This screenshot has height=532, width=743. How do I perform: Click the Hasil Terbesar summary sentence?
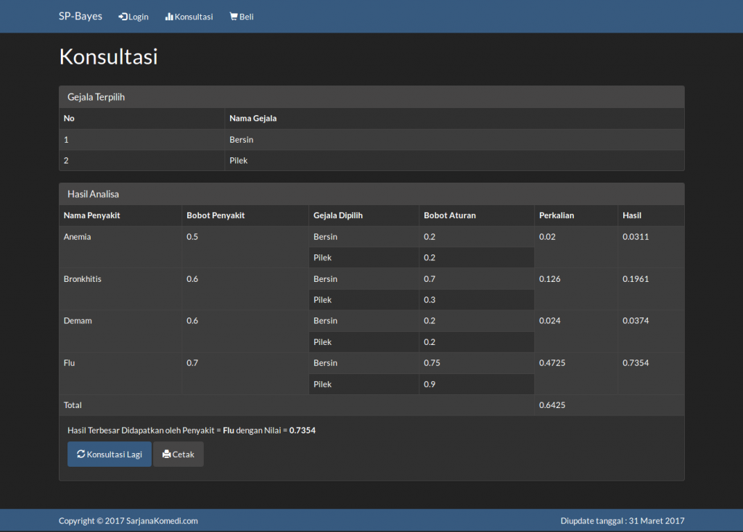(192, 431)
